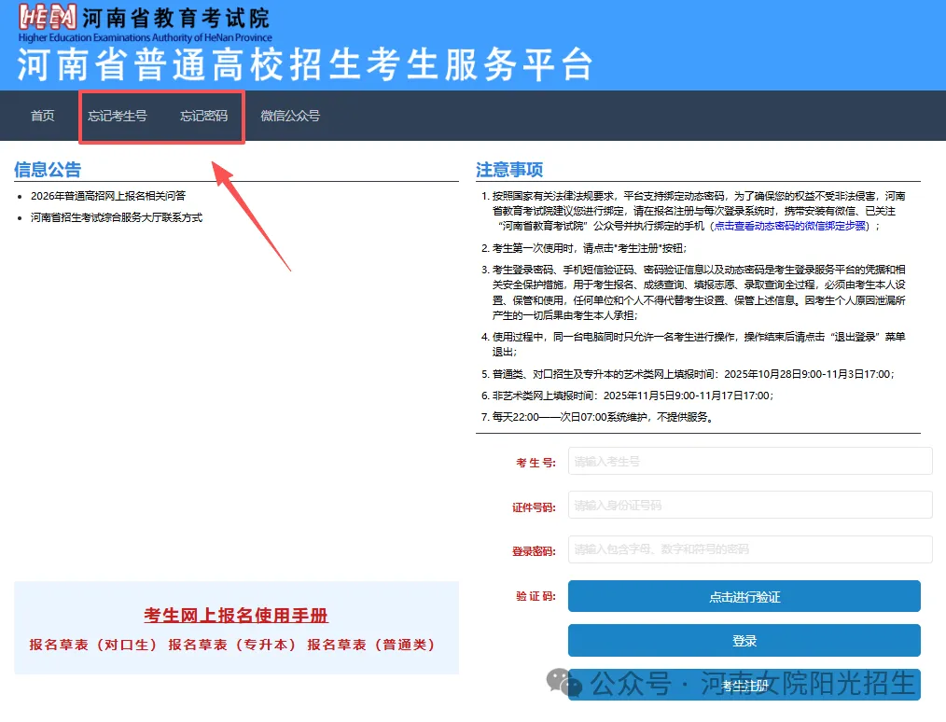Open the 考生网上报名使用手册 link
The width and height of the screenshot is (946, 722).
pos(236,616)
